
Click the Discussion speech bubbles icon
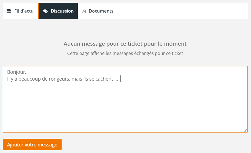45,11
